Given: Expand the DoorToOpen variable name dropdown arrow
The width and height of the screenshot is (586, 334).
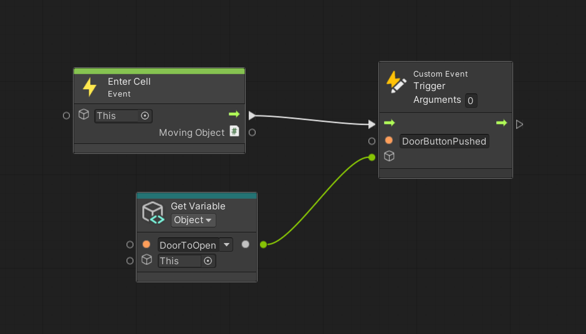Looking at the screenshot, I should (227, 245).
